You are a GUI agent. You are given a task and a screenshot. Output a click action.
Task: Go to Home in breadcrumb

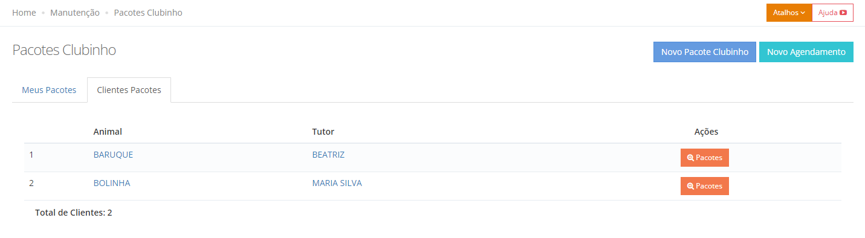[x=24, y=13]
